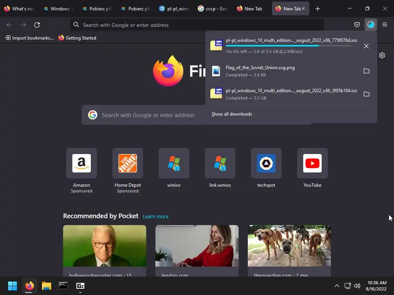This screenshot has height=295, width=394.
Task: Switch to the first Pobierz plik tab
Action: click(97, 9)
